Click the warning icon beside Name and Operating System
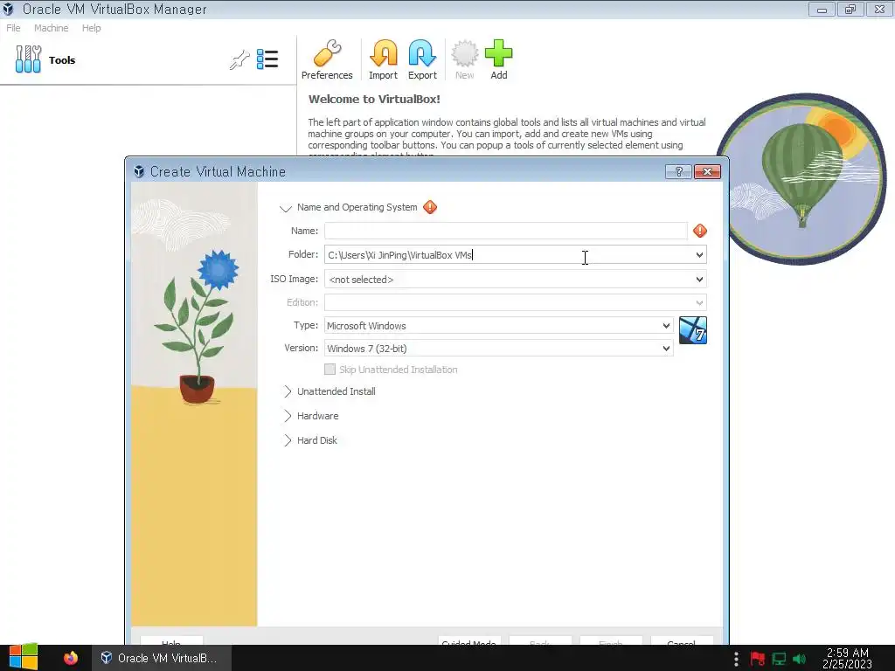The height and width of the screenshot is (671, 895). (430, 207)
